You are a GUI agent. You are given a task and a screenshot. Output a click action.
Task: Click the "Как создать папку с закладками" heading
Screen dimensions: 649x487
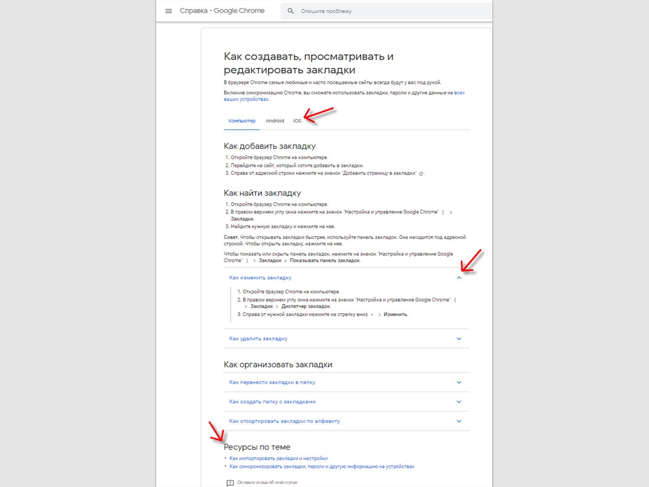click(x=272, y=401)
